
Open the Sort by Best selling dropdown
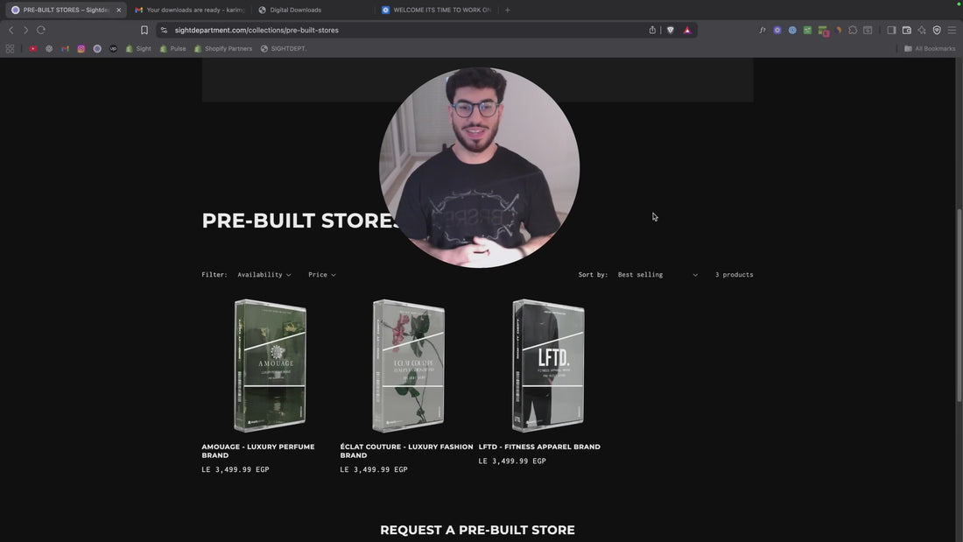coord(657,275)
